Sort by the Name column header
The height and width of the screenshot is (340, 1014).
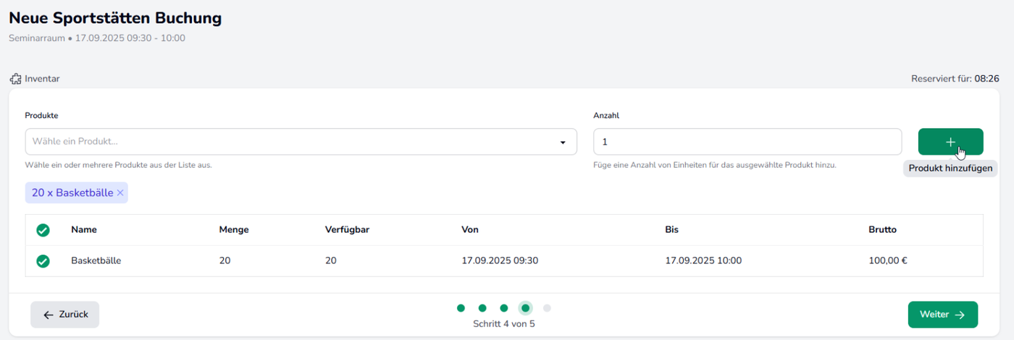(x=84, y=230)
